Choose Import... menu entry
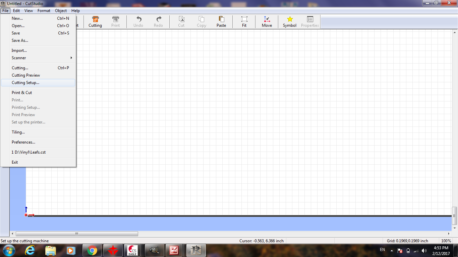 pyautogui.click(x=38, y=51)
